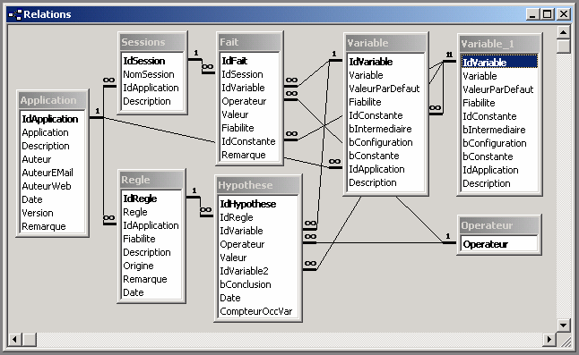
Task: Select the Operateur table title bar
Action: tap(499, 225)
